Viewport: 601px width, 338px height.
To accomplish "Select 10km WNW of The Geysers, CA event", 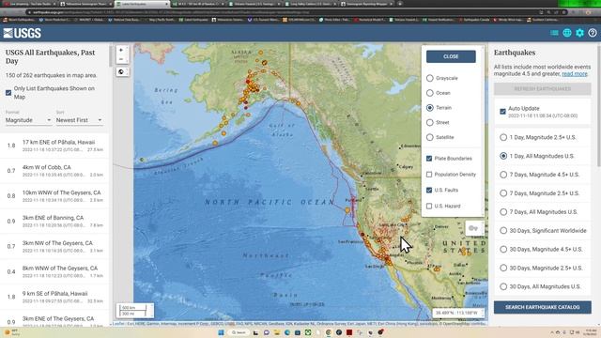I will pos(54,196).
